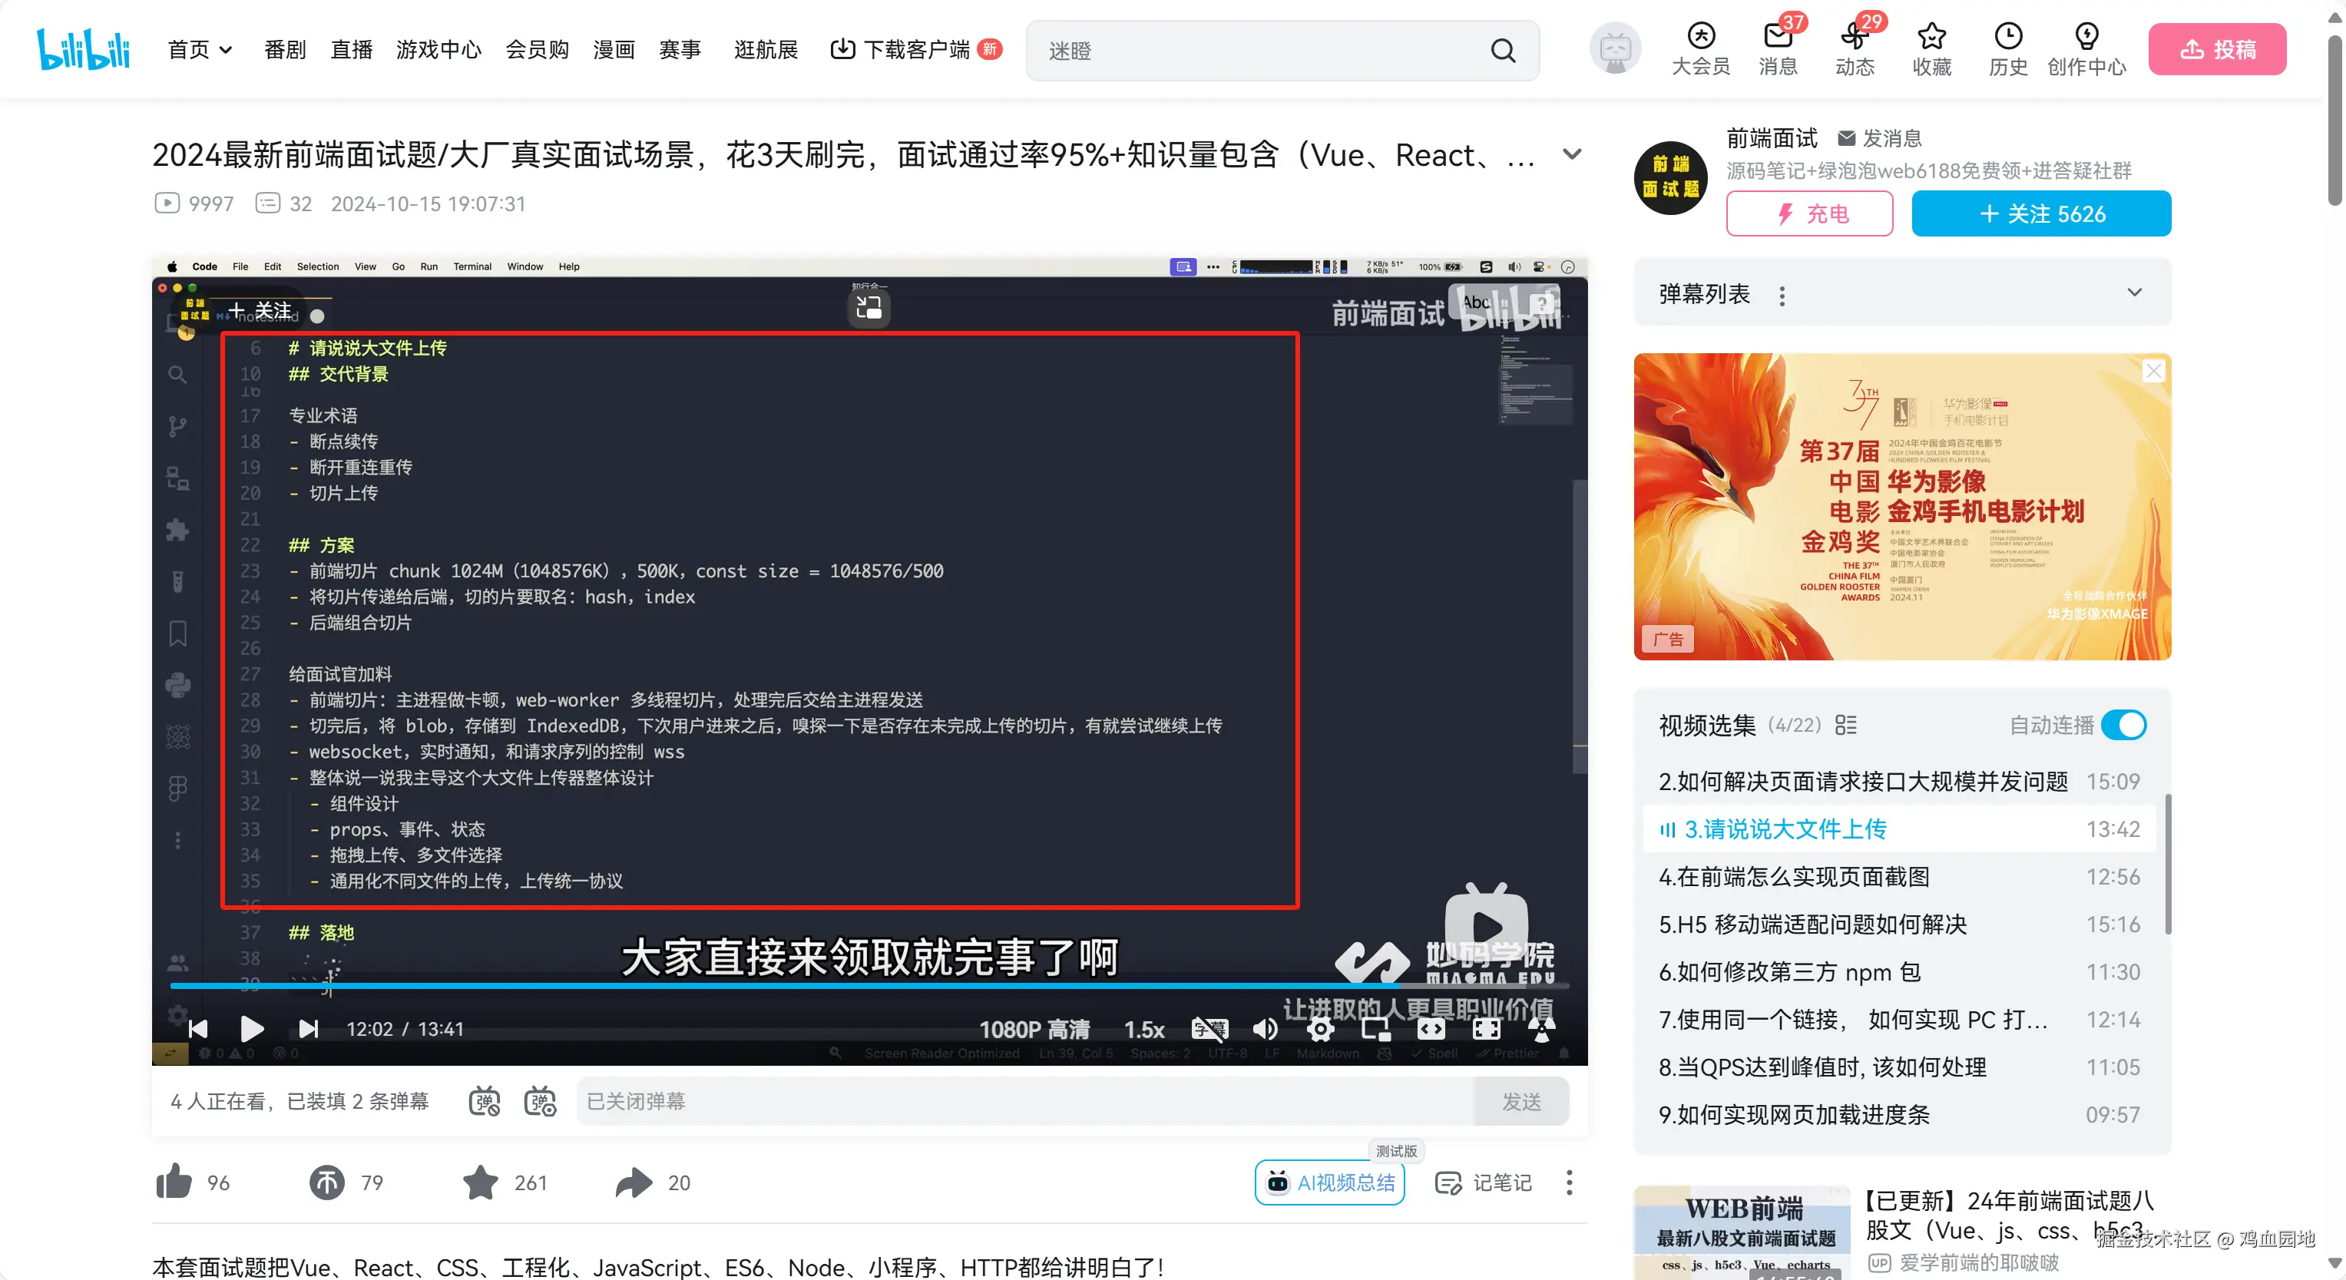Image resolution: width=2346 pixels, height=1280 pixels.
Task: Click the coin donate icon
Action: (x=327, y=1182)
